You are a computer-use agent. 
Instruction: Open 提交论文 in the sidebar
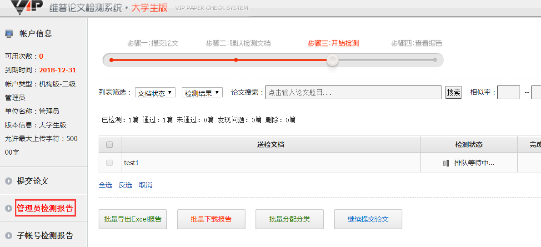click(x=33, y=181)
